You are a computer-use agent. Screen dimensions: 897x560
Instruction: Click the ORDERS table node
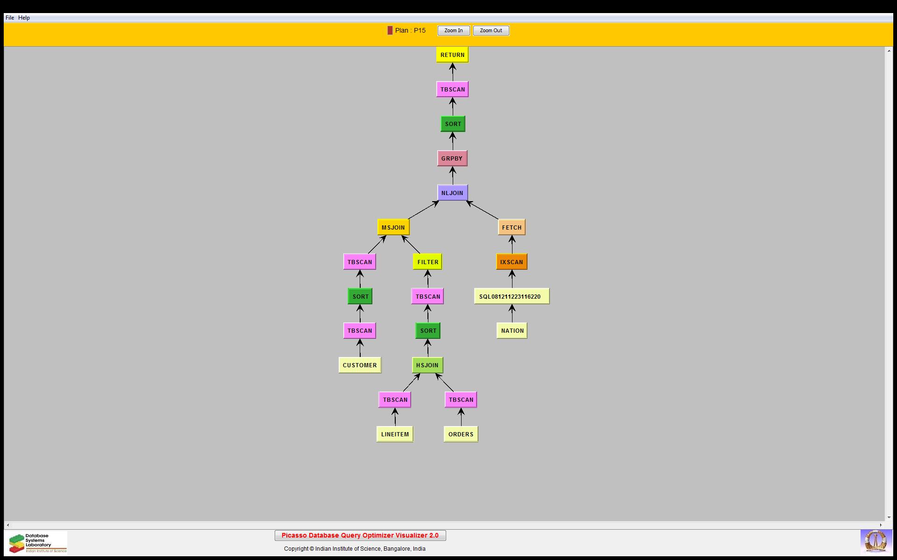coord(461,434)
